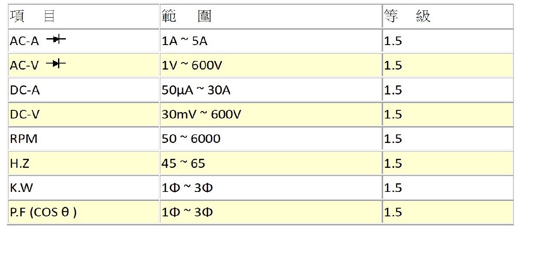The width and height of the screenshot is (543, 261).
Task: Click the P.F (COS θ) item cell
Action: click(83, 212)
